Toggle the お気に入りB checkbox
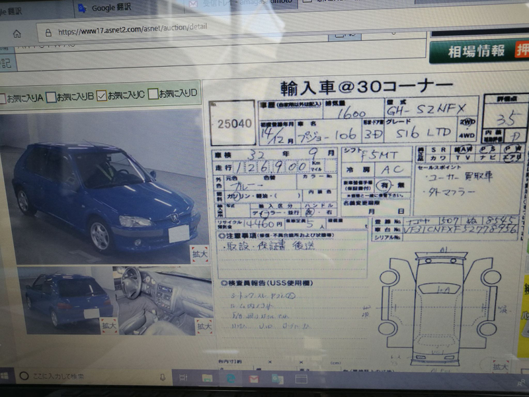Screen dimensions: 529x397 (51, 97)
